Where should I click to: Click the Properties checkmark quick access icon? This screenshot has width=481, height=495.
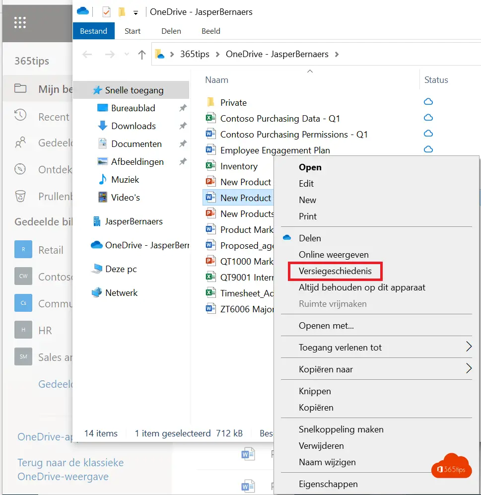[x=106, y=12]
